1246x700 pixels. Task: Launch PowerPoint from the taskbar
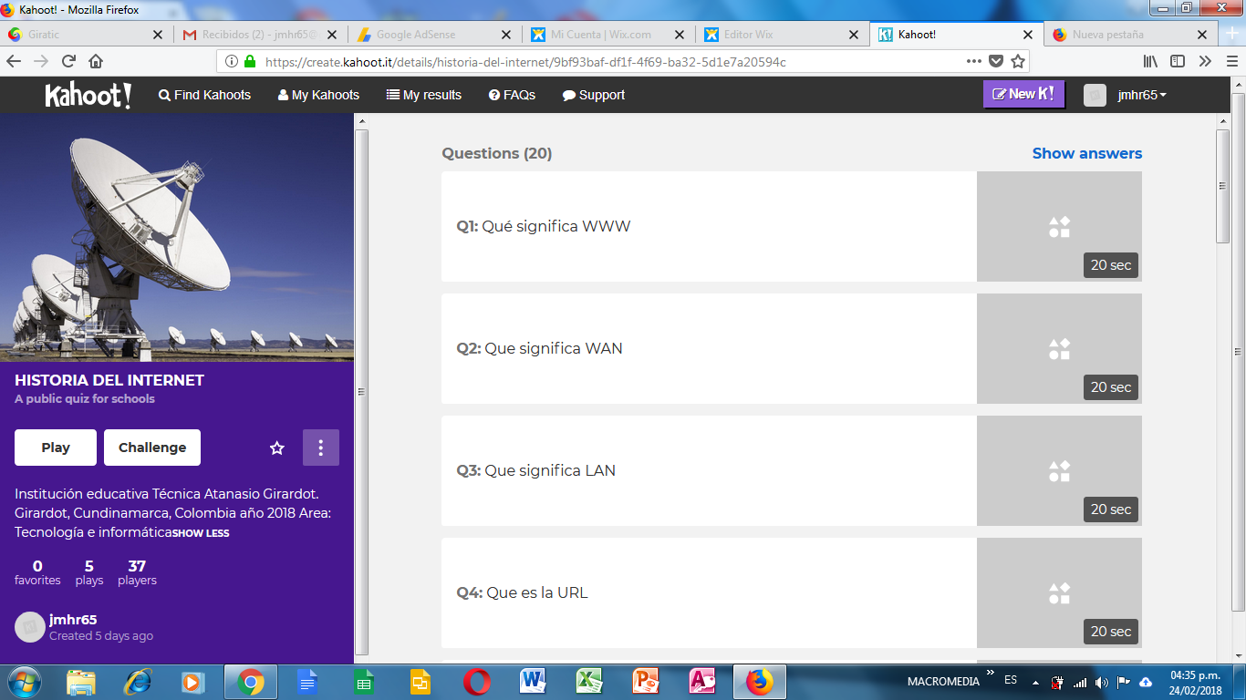coord(646,682)
